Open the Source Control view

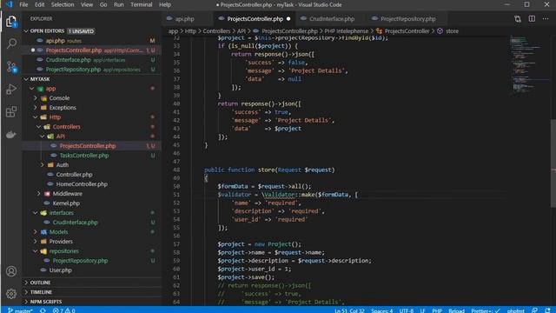pyautogui.click(x=11, y=67)
